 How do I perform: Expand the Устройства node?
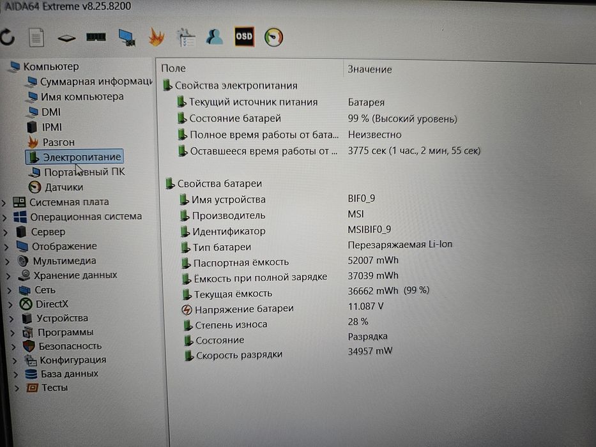pyautogui.click(x=11, y=319)
